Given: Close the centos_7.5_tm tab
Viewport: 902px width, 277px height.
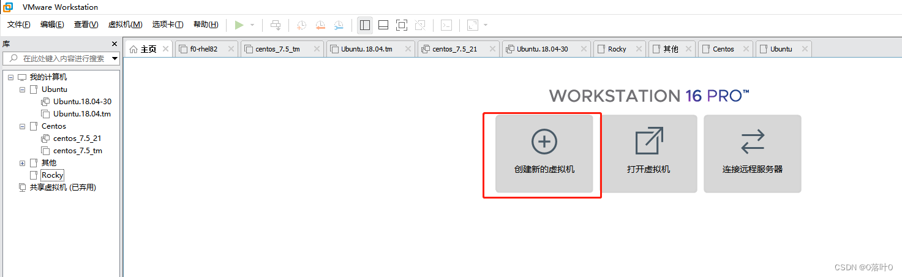Looking at the screenshot, I should tap(316, 49).
